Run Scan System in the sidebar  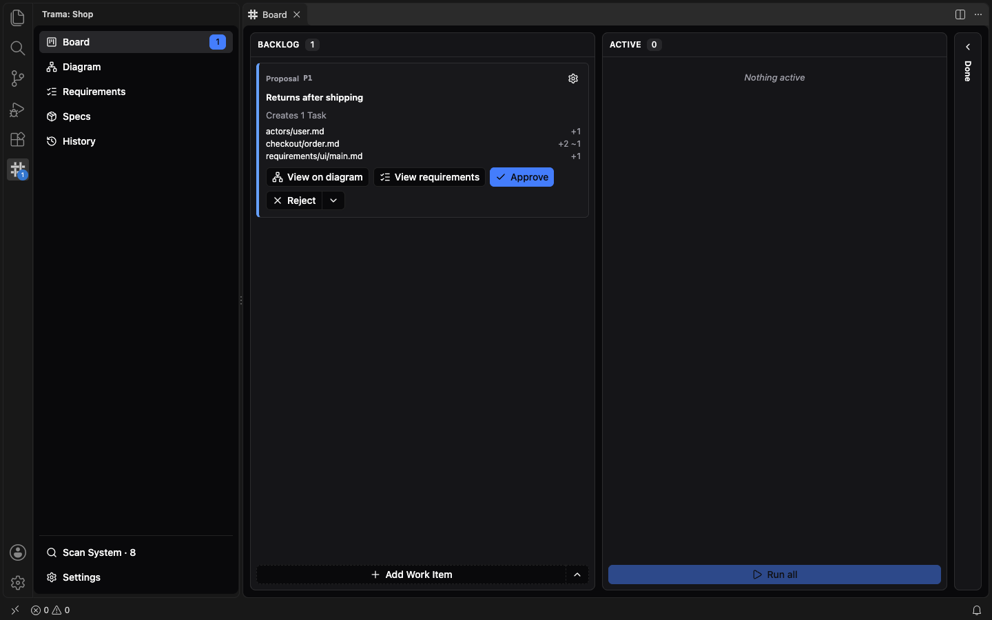[136, 552]
